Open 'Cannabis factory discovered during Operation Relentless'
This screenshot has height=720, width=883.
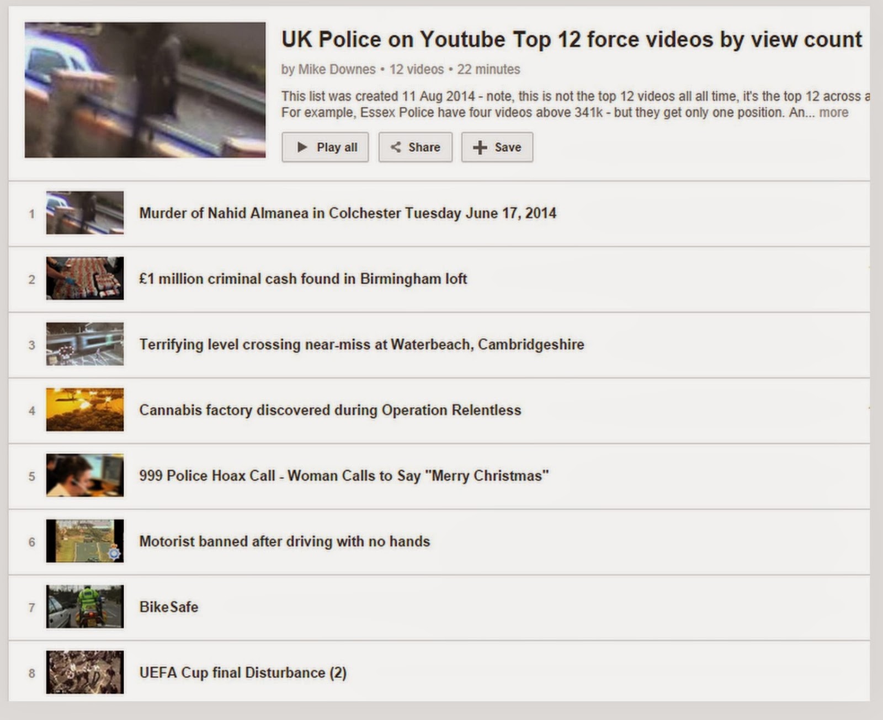pos(330,410)
